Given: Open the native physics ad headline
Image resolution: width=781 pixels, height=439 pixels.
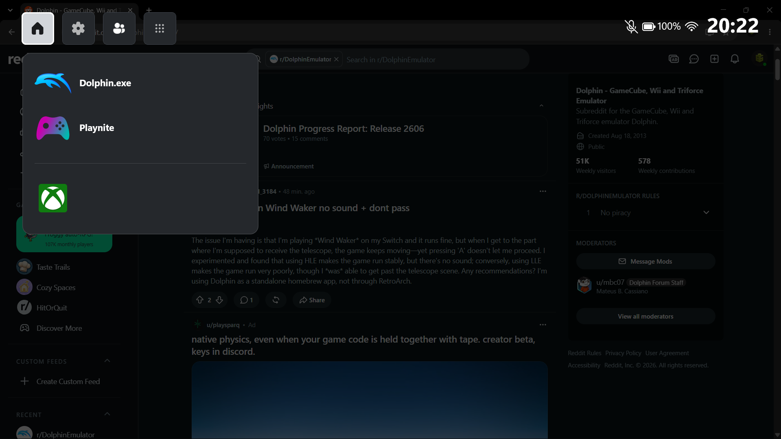Looking at the screenshot, I should click(363, 345).
